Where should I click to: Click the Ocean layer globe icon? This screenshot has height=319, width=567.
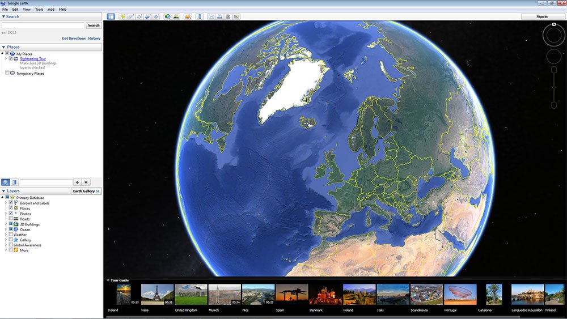point(16,229)
